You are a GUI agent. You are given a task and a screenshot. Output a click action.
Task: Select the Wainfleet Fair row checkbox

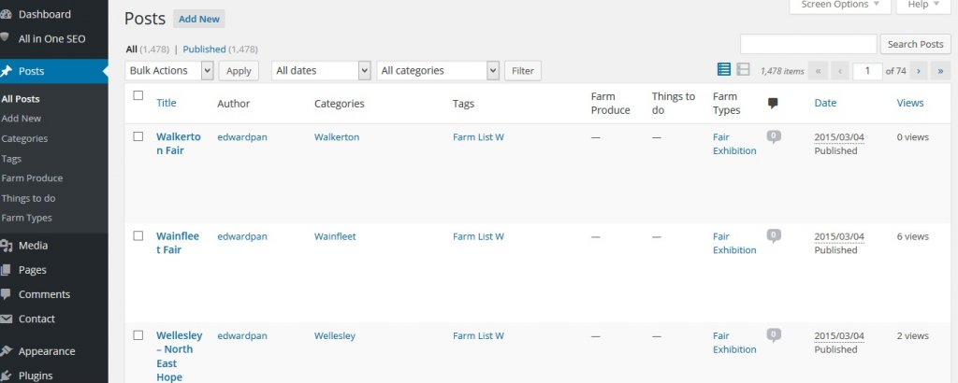click(x=138, y=236)
